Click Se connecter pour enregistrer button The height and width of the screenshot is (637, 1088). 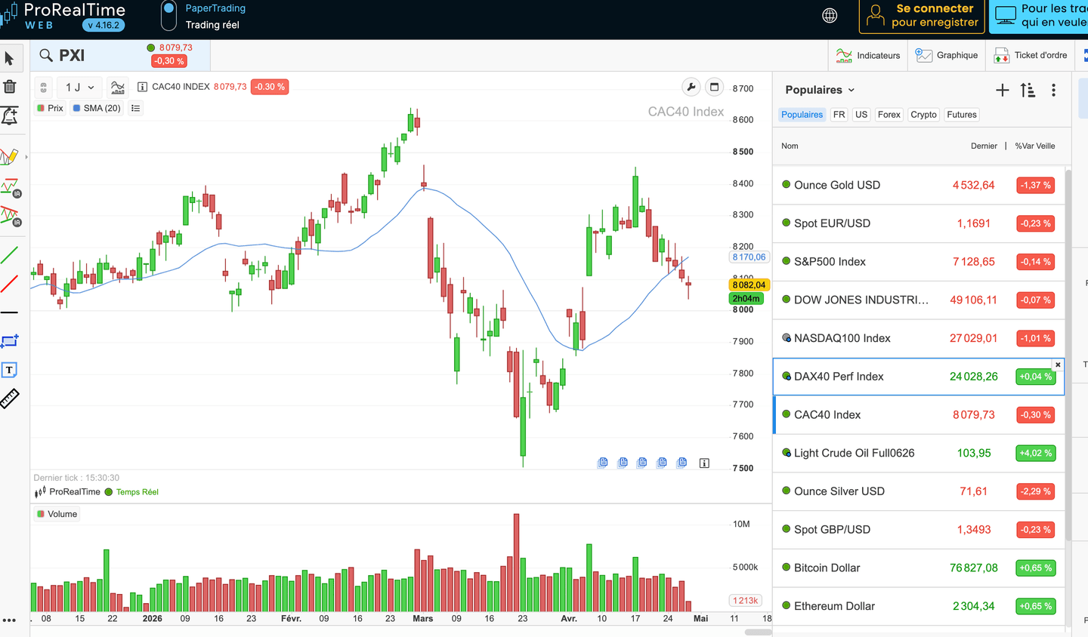pos(923,16)
